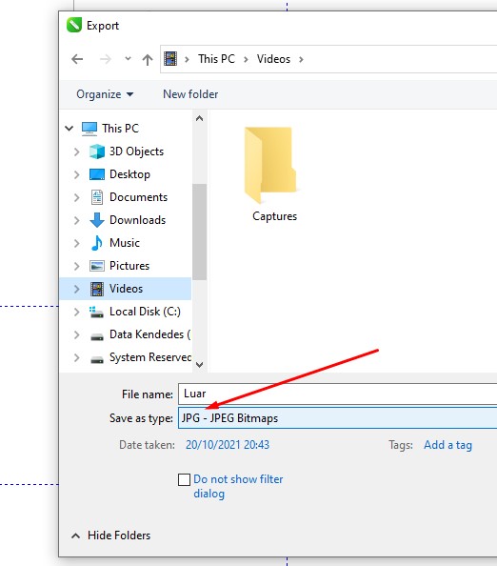Check the Do not show filter dialog box
Image resolution: width=497 pixels, height=566 pixels.
pos(185,480)
